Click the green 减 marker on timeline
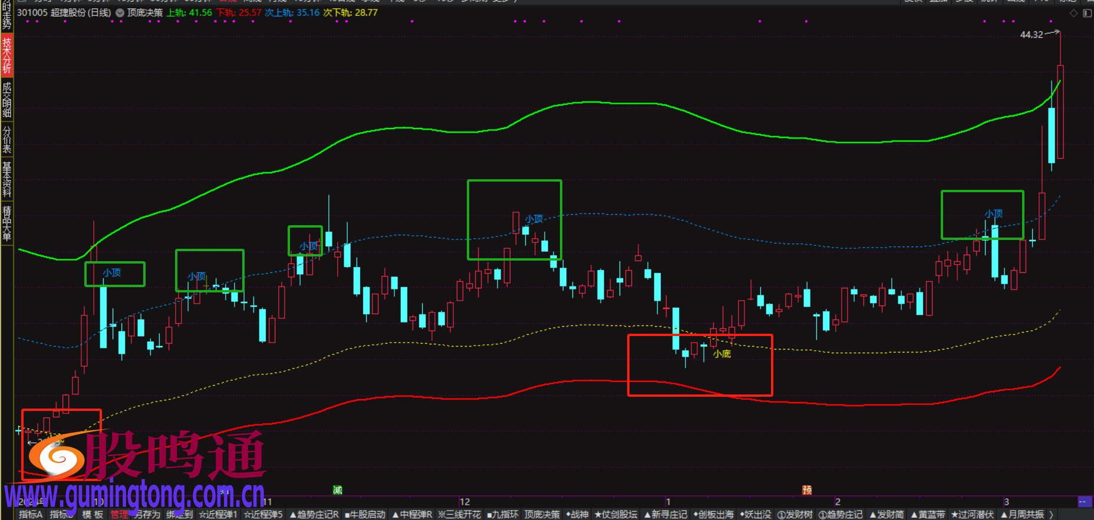The width and height of the screenshot is (1094, 520). click(338, 490)
